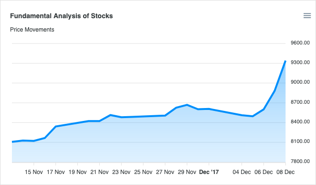The width and height of the screenshot is (316, 185).
Task: Select the 23 Nov date label
Action: [x=121, y=172]
